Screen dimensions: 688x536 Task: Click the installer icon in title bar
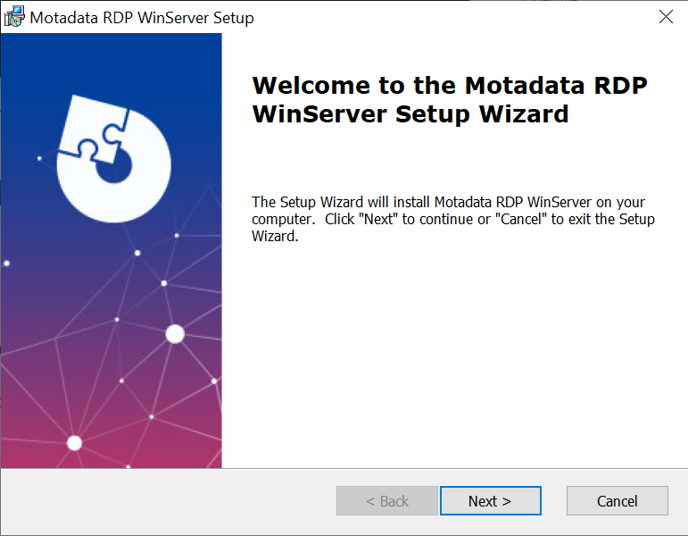click(14, 17)
